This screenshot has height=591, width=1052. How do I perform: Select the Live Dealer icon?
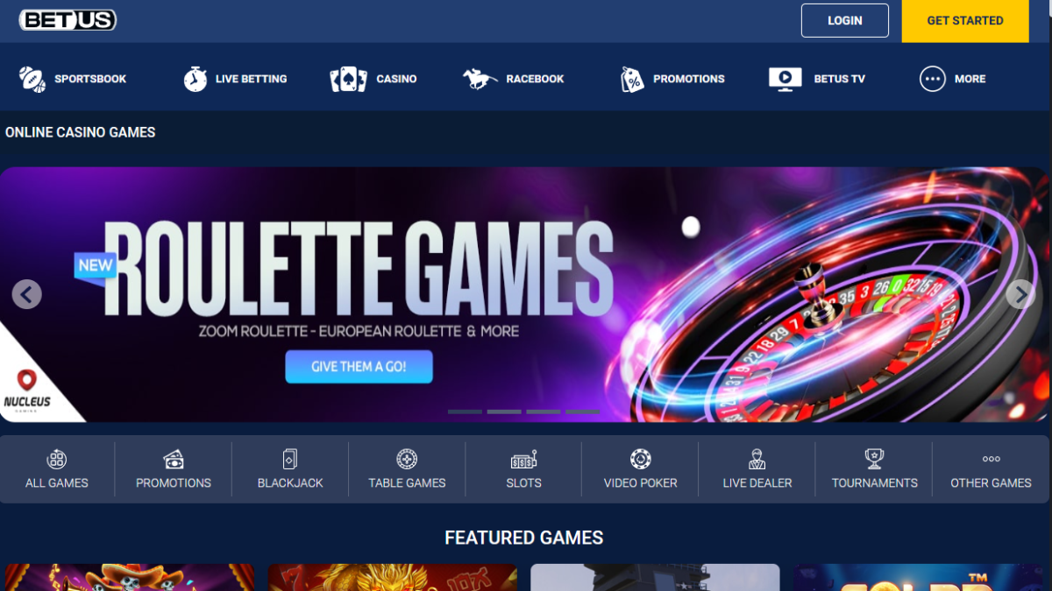tap(757, 460)
